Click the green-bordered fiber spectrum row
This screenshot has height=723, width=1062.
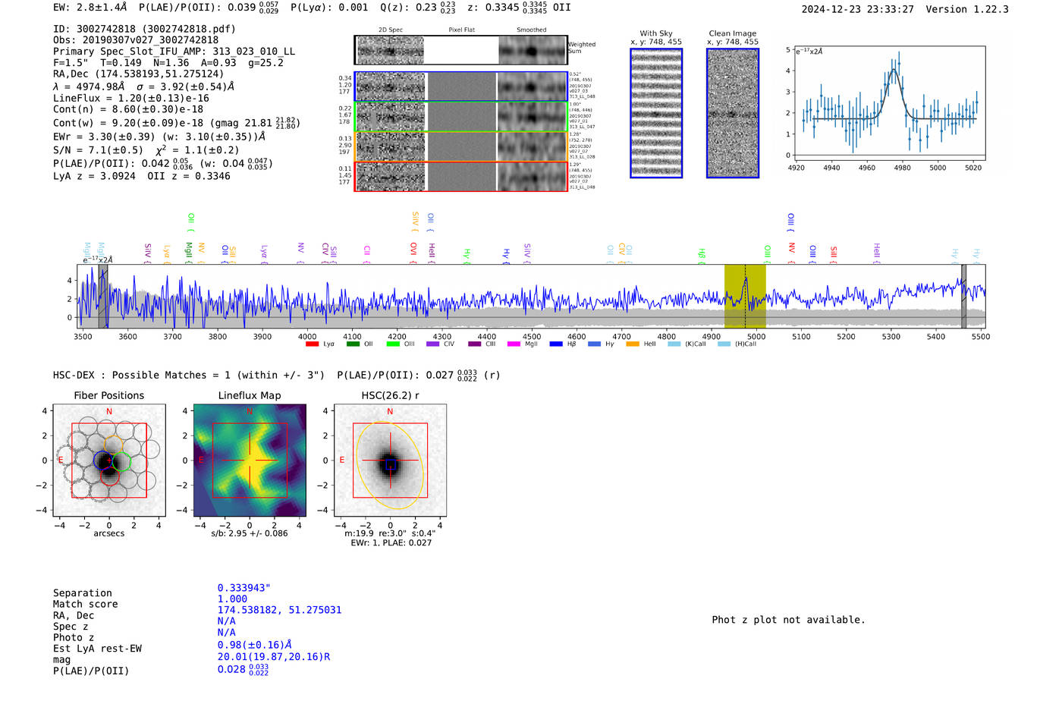[460, 117]
